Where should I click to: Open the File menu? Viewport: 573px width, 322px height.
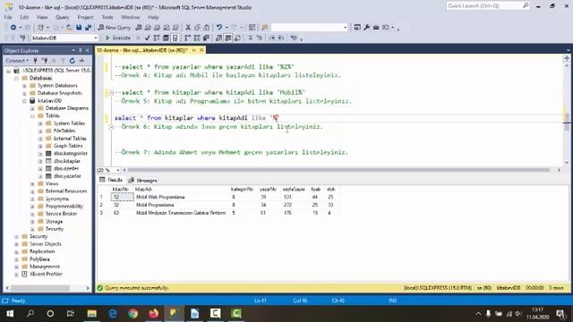tap(8, 17)
